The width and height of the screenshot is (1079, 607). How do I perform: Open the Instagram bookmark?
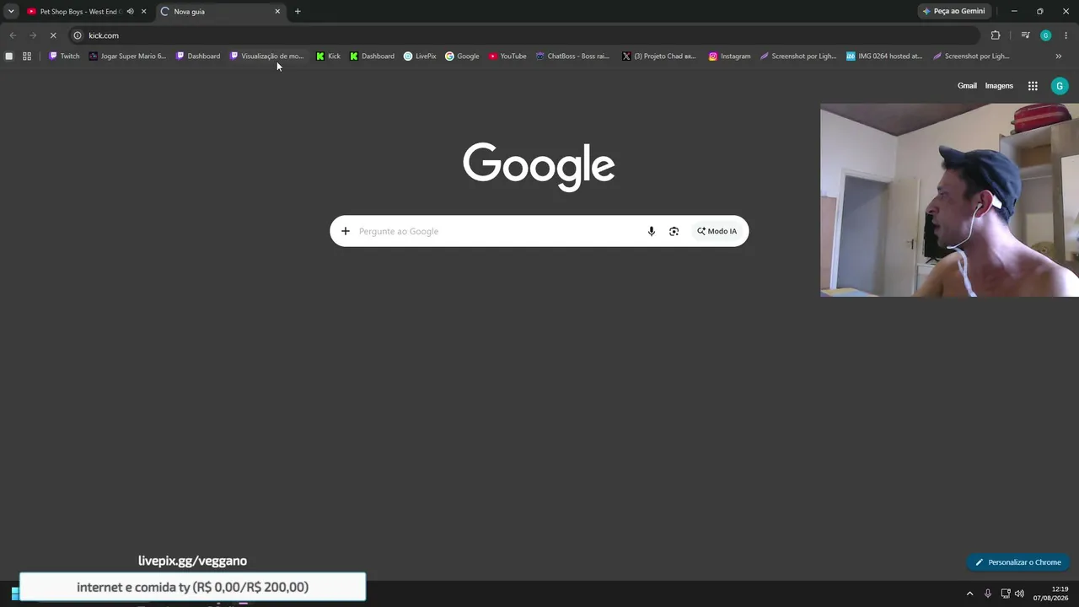click(x=729, y=56)
